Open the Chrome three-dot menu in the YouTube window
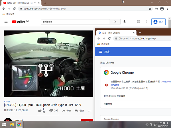 pos(167,9)
